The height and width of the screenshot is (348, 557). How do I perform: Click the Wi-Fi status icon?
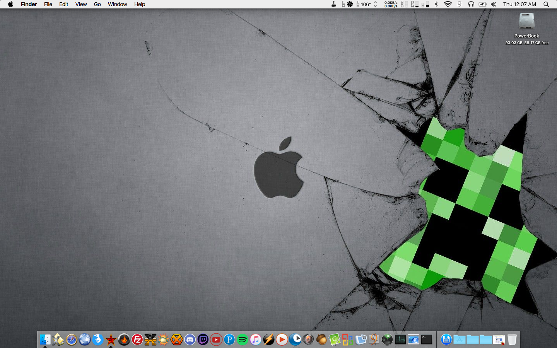pos(448,4)
